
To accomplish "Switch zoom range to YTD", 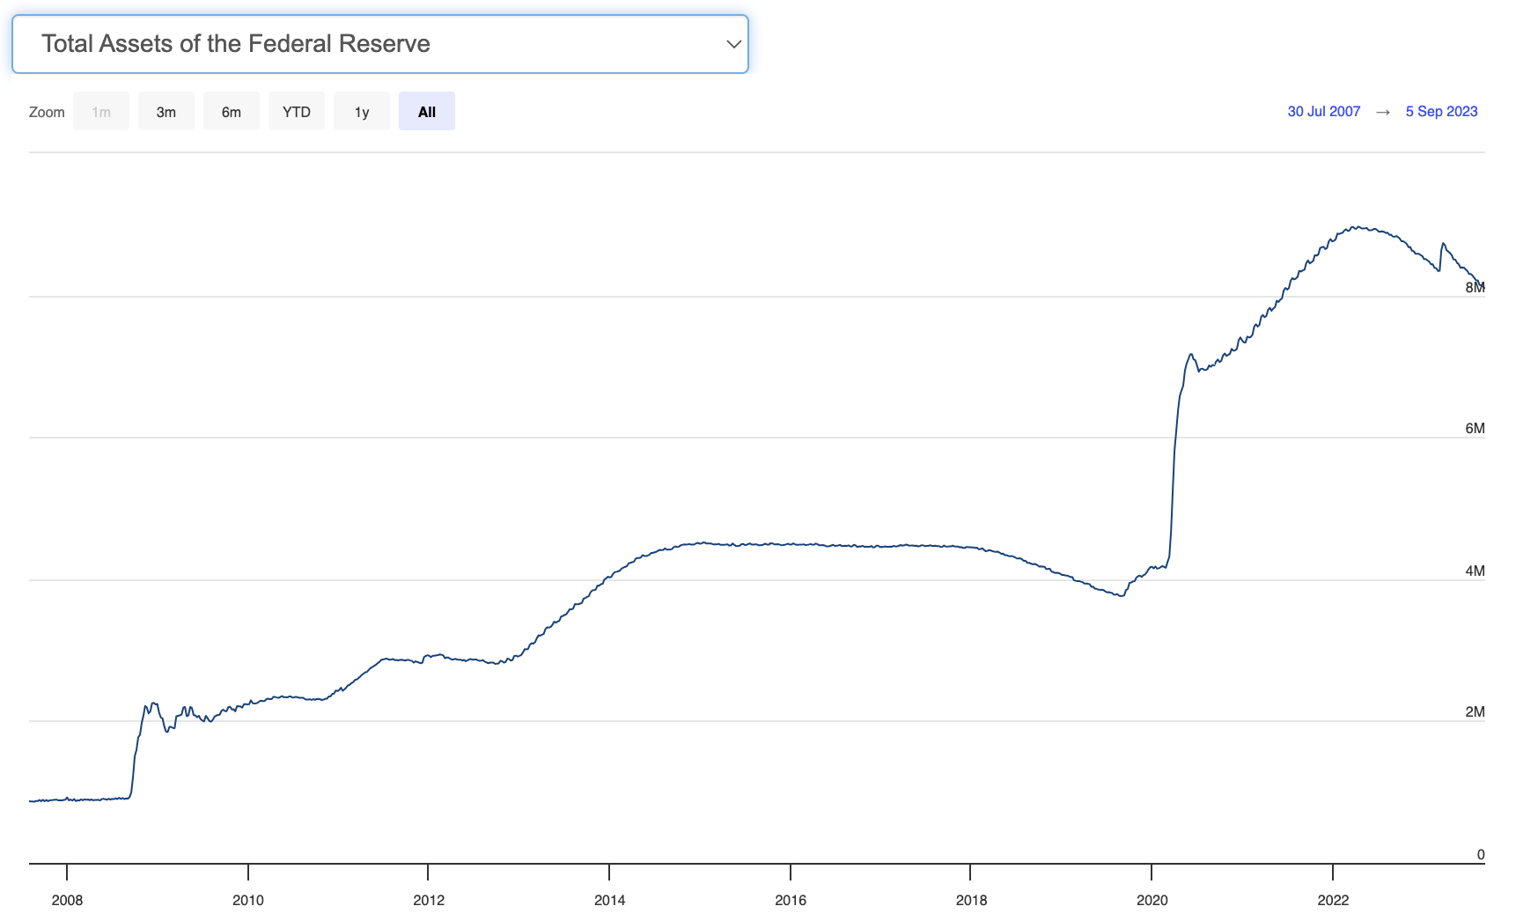I will [297, 112].
